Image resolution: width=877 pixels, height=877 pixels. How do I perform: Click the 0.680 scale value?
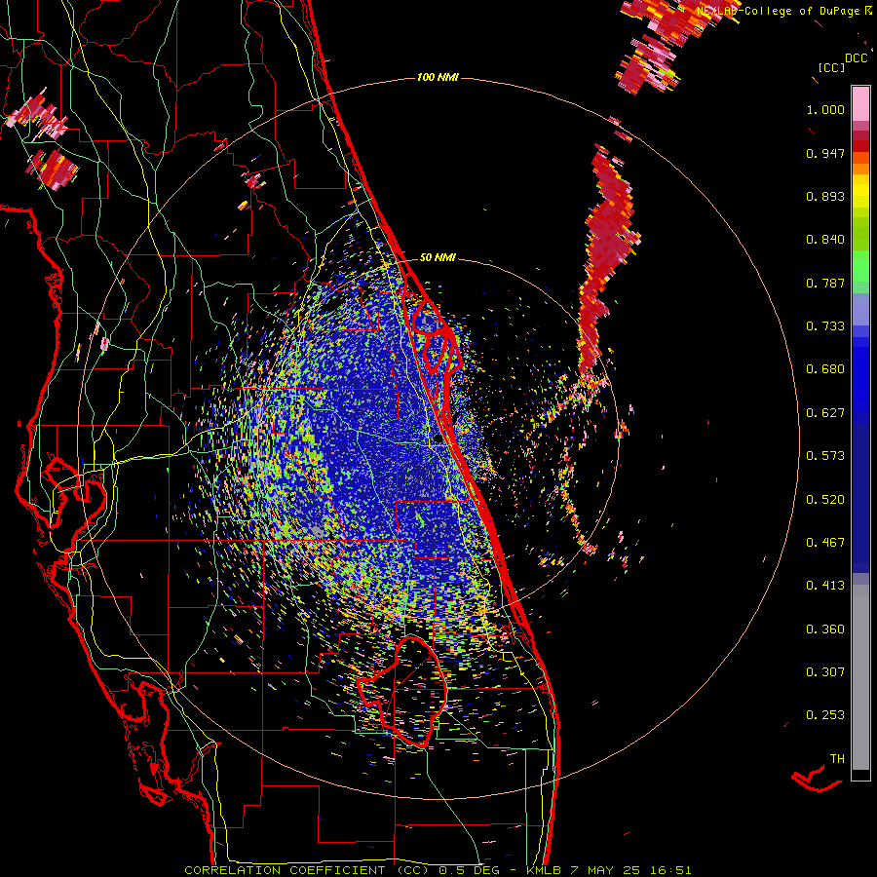click(825, 369)
